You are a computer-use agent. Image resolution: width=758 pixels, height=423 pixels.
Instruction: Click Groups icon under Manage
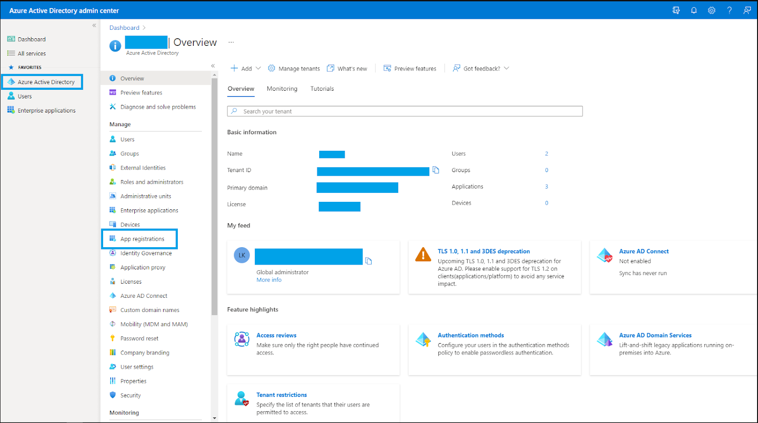tap(113, 154)
